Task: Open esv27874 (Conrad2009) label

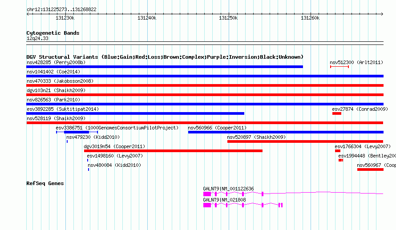Action: click(360, 109)
